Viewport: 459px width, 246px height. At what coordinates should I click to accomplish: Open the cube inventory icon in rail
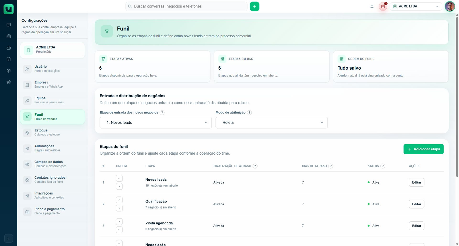tap(9, 71)
